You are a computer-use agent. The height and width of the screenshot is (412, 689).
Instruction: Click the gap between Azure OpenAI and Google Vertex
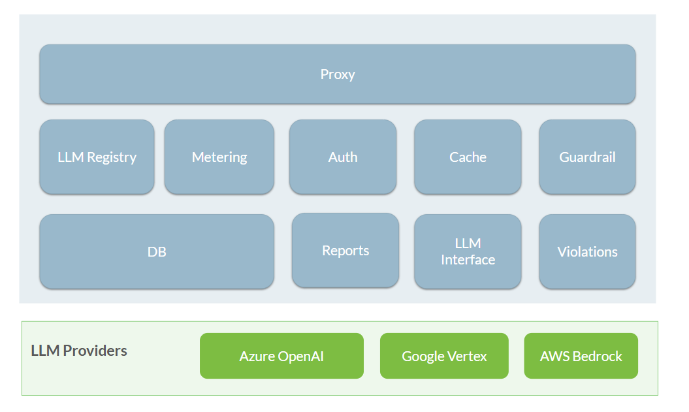click(372, 357)
